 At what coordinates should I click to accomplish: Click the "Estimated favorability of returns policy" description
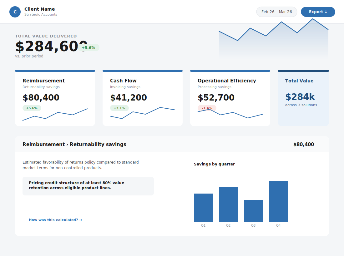coord(80,165)
